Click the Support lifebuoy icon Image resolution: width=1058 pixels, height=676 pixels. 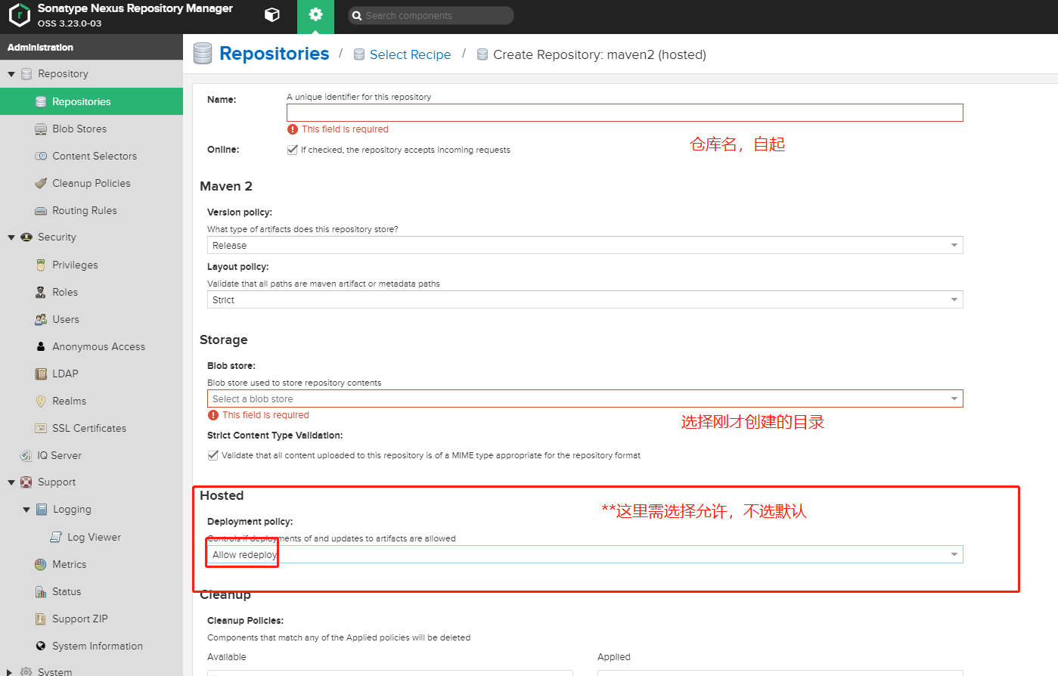click(x=26, y=482)
